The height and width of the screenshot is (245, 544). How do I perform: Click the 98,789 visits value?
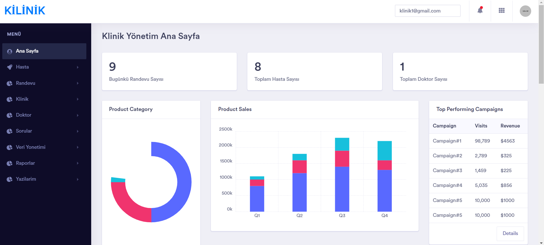point(482,141)
